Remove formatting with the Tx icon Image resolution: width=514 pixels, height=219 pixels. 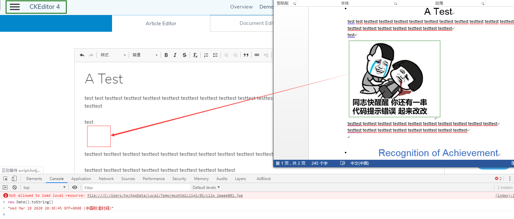tap(195, 55)
